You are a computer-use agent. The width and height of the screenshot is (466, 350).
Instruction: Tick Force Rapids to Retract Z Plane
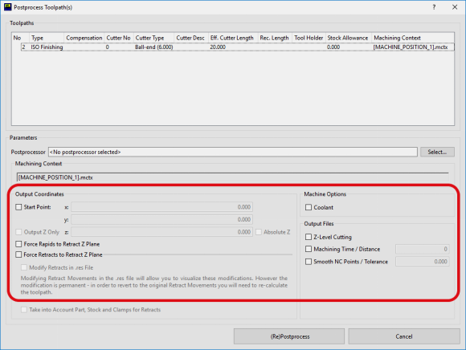tap(18, 244)
